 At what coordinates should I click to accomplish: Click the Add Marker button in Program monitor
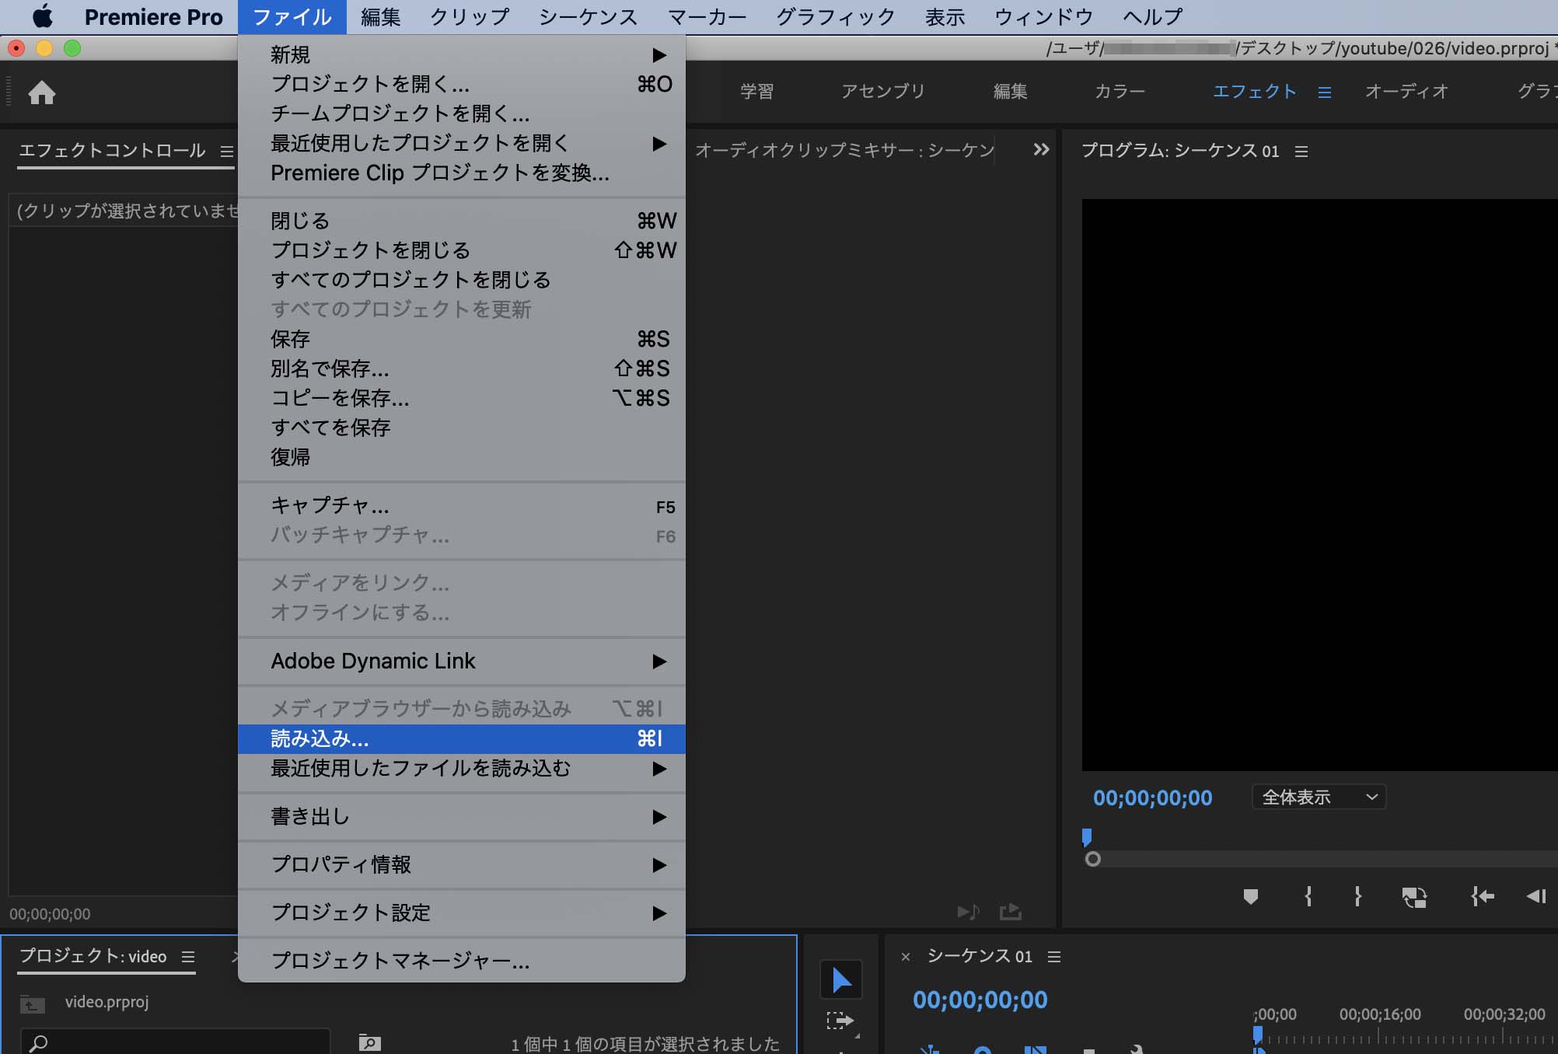[x=1250, y=897]
